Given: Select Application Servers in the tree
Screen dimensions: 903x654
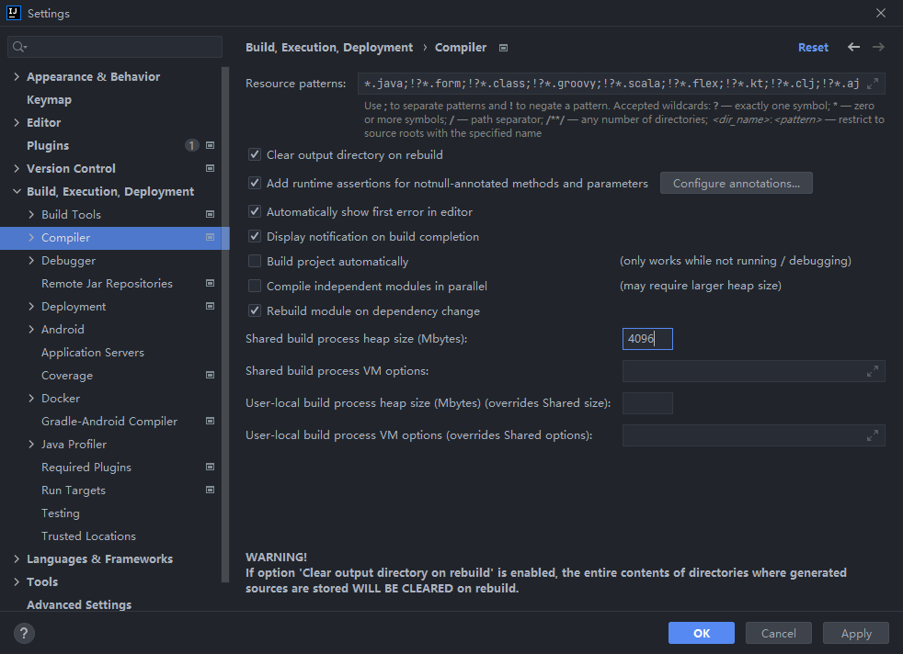Looking at the screenshot, I should point(93,353).
